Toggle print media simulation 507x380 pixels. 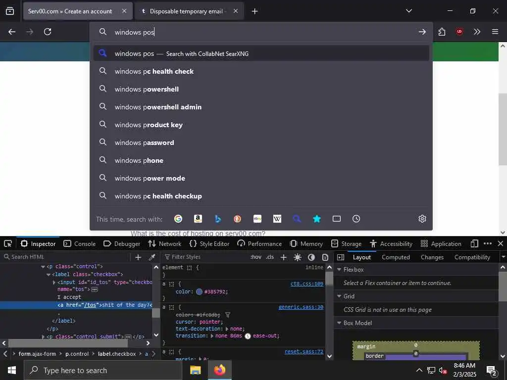point(325,257)
